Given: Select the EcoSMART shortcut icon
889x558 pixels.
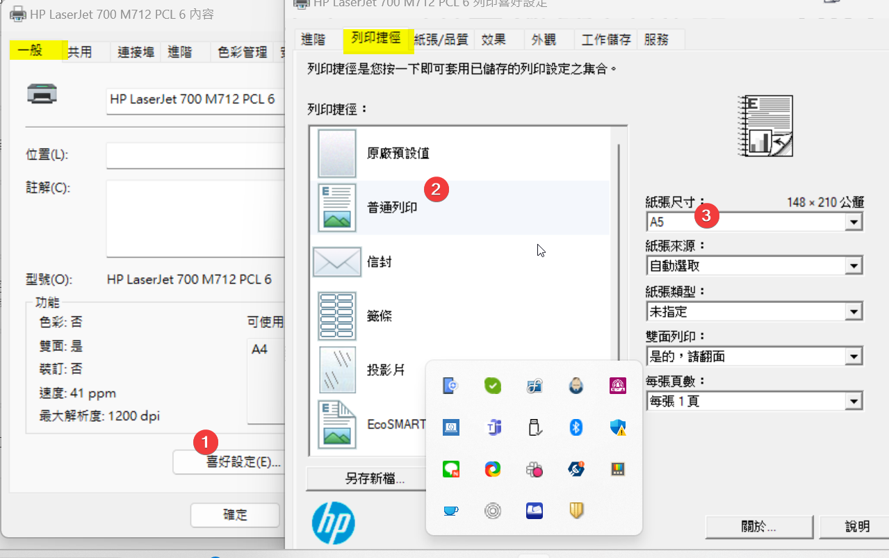Looking at the screenshot, I should [x=336, y=424].
